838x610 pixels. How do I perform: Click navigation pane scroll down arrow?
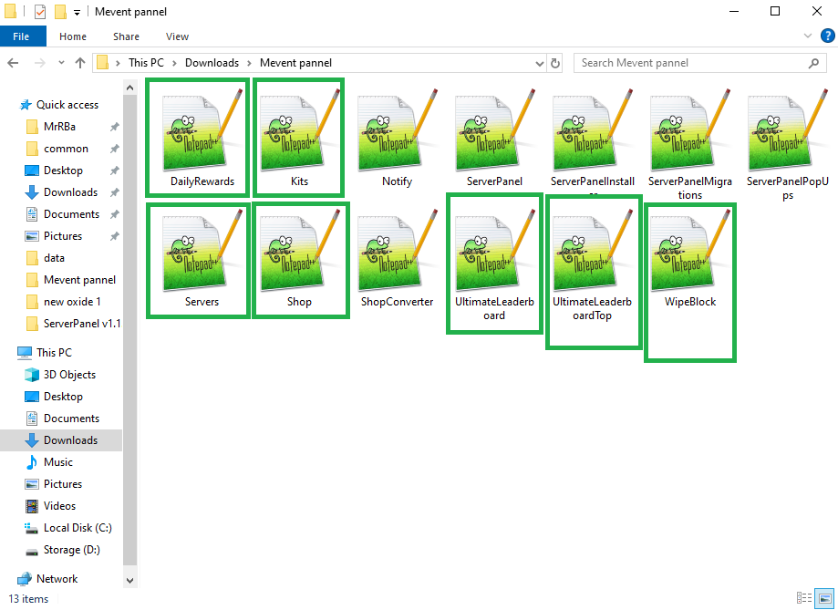pyautogui.click(x=129, y=581)
